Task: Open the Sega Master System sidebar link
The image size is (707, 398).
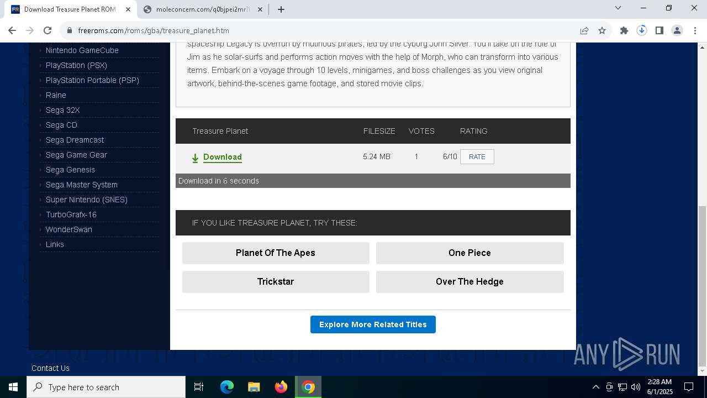Action: click(x=82, y=185)
